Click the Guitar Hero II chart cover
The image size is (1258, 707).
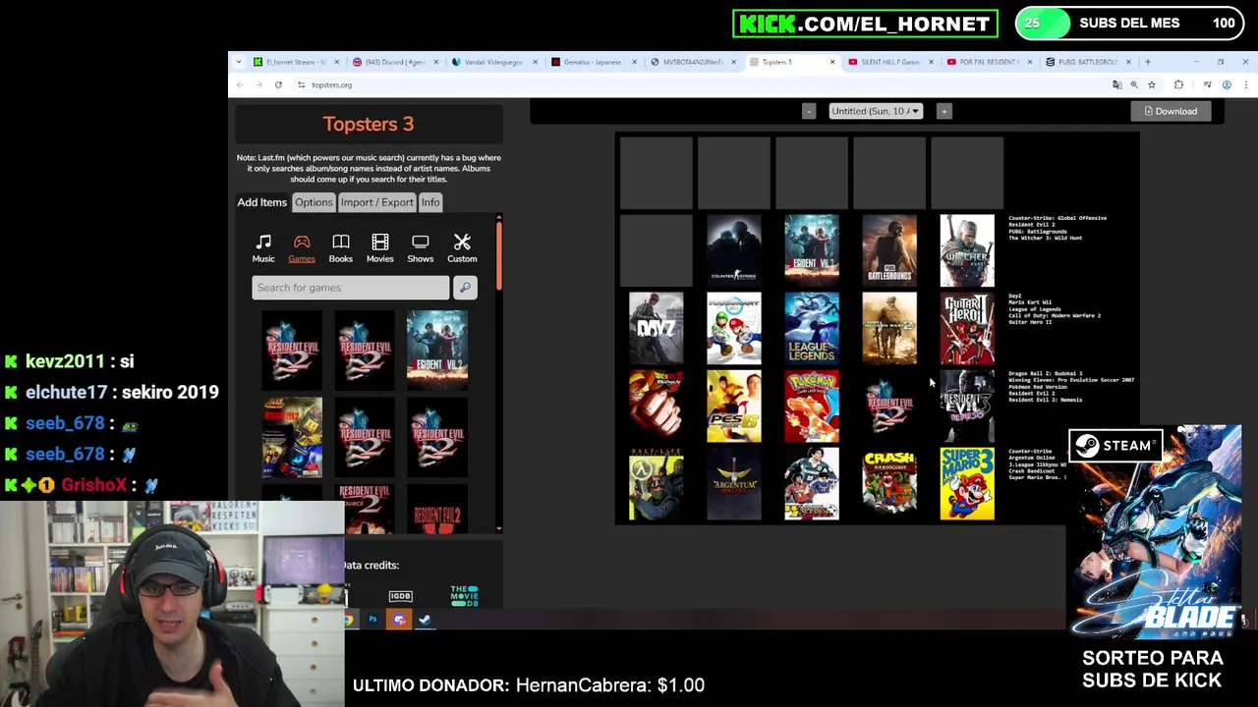click(x=967, y=328)
